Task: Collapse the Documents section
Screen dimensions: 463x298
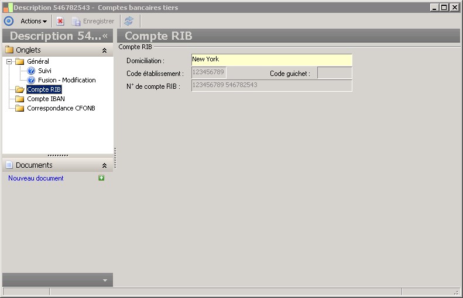Action: [x=104, y=166]
